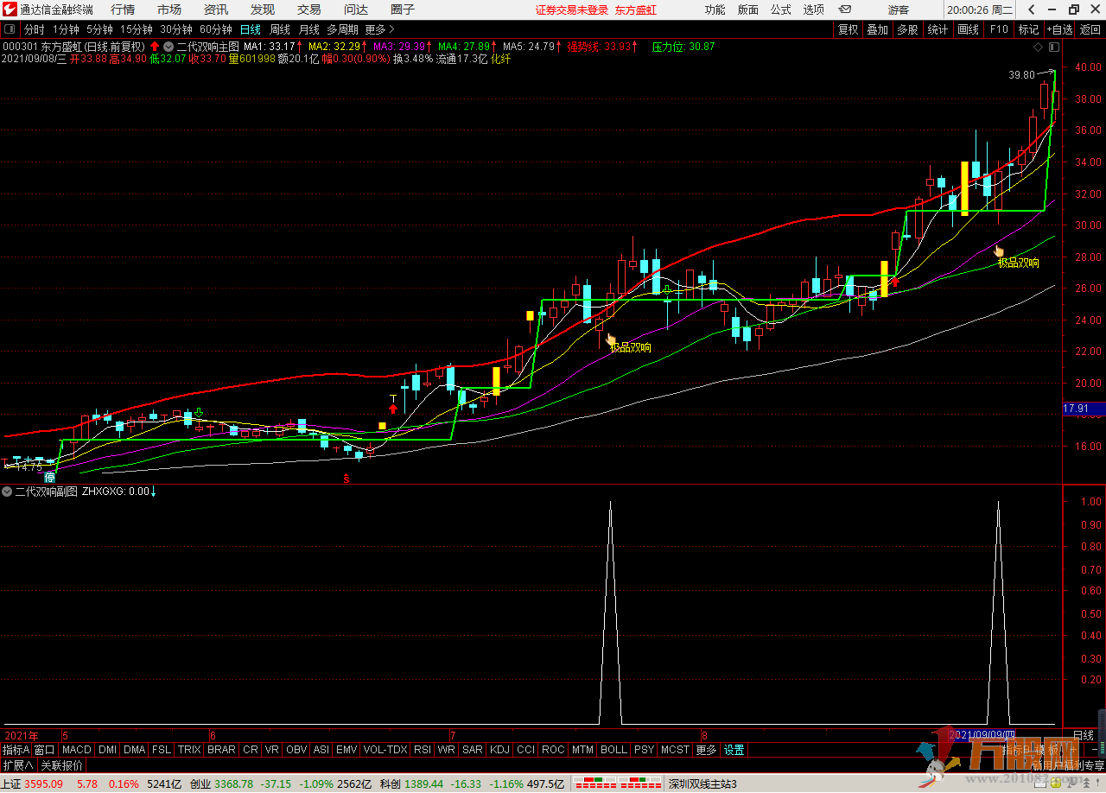This screenshot has width=1106, height=793.
Task: Select the RSI indicator tab
Action: tap(423, 750)
